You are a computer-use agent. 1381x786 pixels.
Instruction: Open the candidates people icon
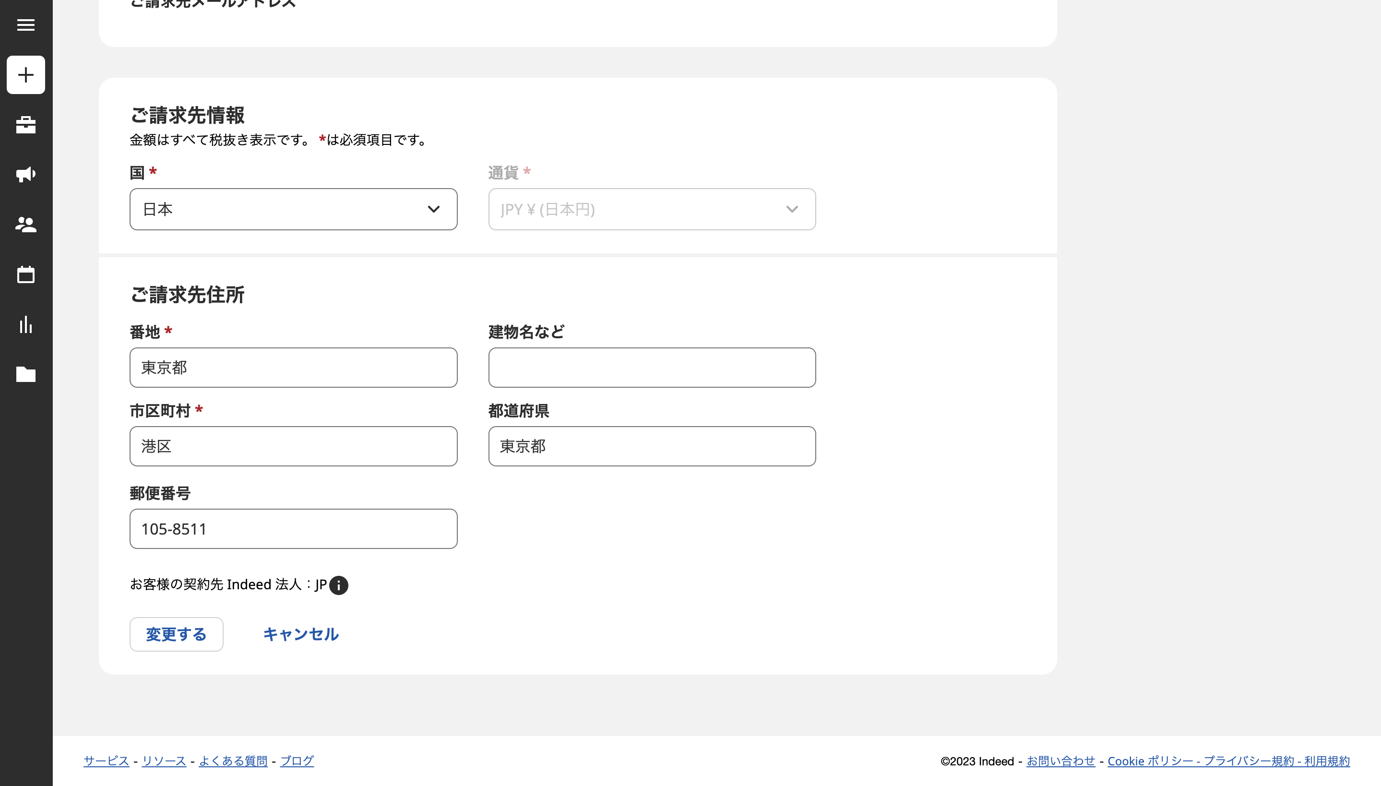coord(25,224)
